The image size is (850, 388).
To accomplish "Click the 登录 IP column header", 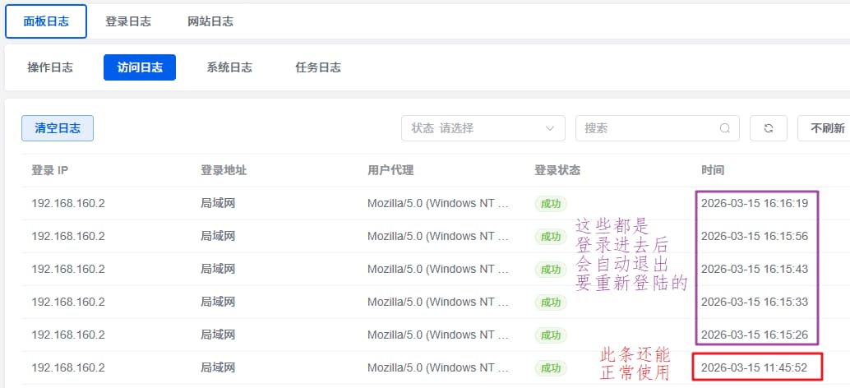I will click(49, 170).
